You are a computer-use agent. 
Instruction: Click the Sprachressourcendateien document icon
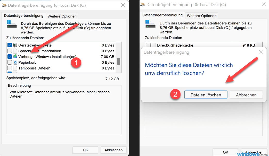[x=15, y=51]
